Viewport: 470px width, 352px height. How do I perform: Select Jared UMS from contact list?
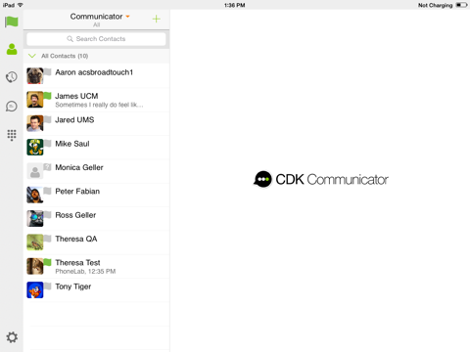(97, 123)
